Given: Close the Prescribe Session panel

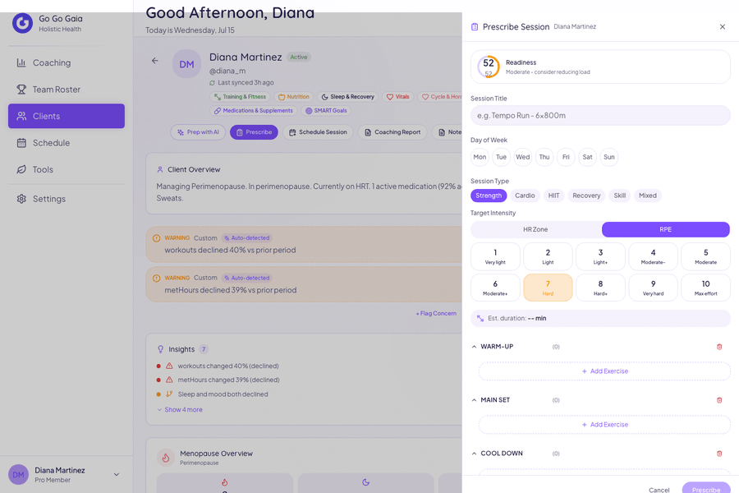Looking at the screenshot, I should pos(723,27).
